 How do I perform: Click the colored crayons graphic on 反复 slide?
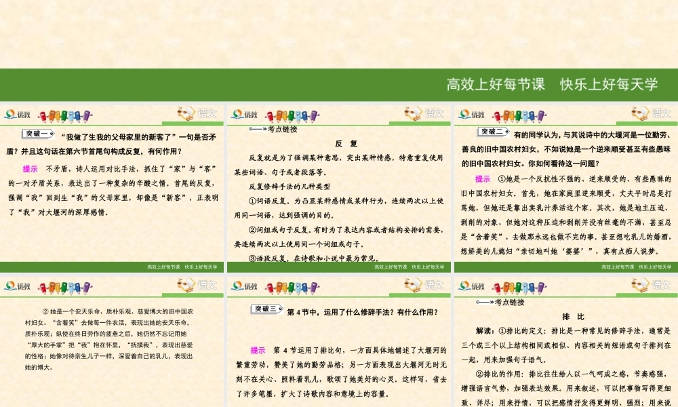pyautogui.click(x=292, y=116)
